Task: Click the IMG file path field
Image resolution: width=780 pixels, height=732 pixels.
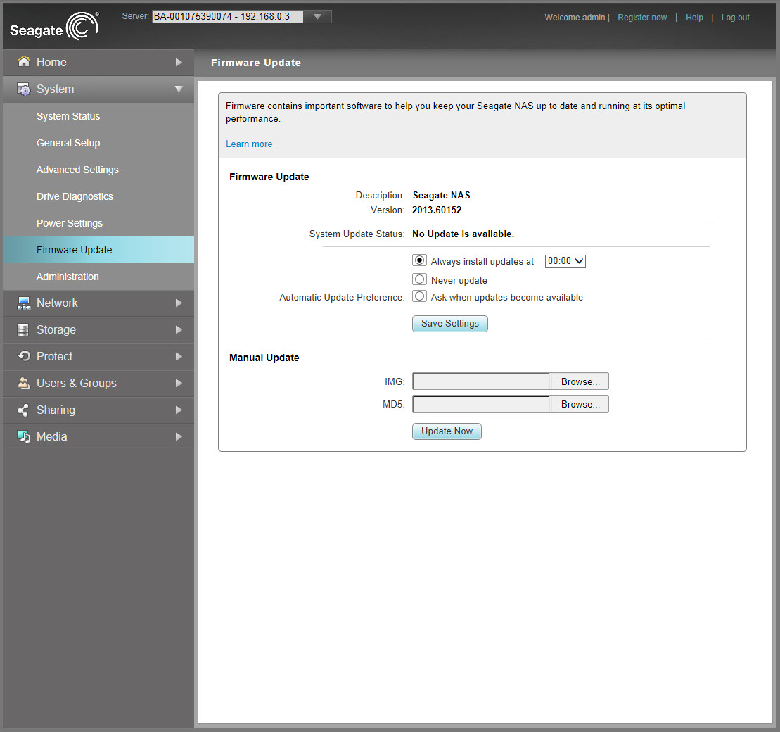Action: click(482, 382)
